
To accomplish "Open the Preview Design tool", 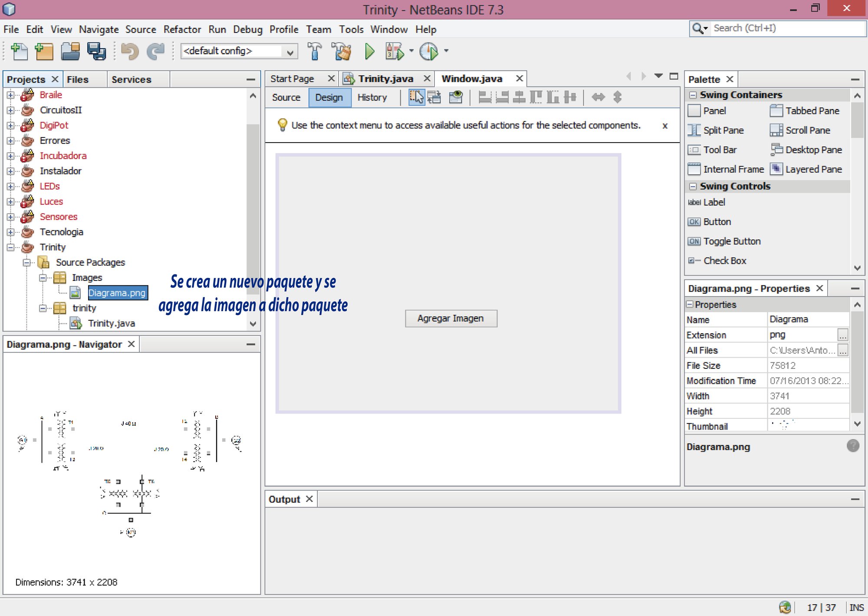I will 455,97.
